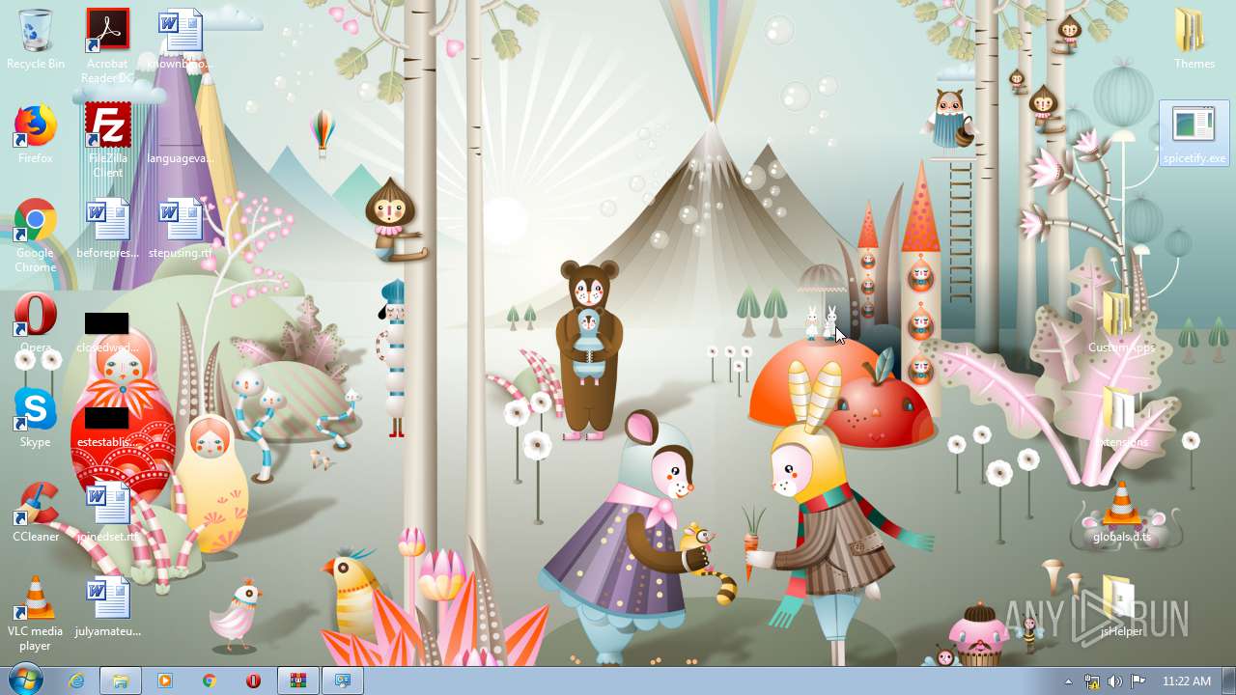Viewport: 1236px width, 695px height.
Task: Open Windows Explorer from taskbar
Action: [x=121, y=681]
